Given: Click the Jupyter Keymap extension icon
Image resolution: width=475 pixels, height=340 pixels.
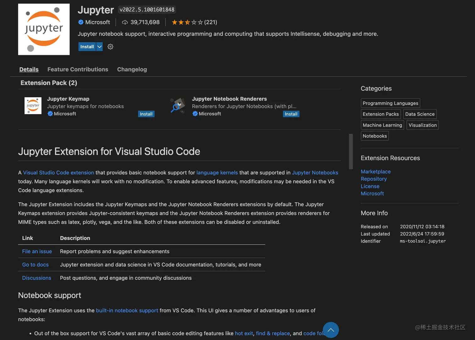Looking at the screenshot, I should pos(33,106).
